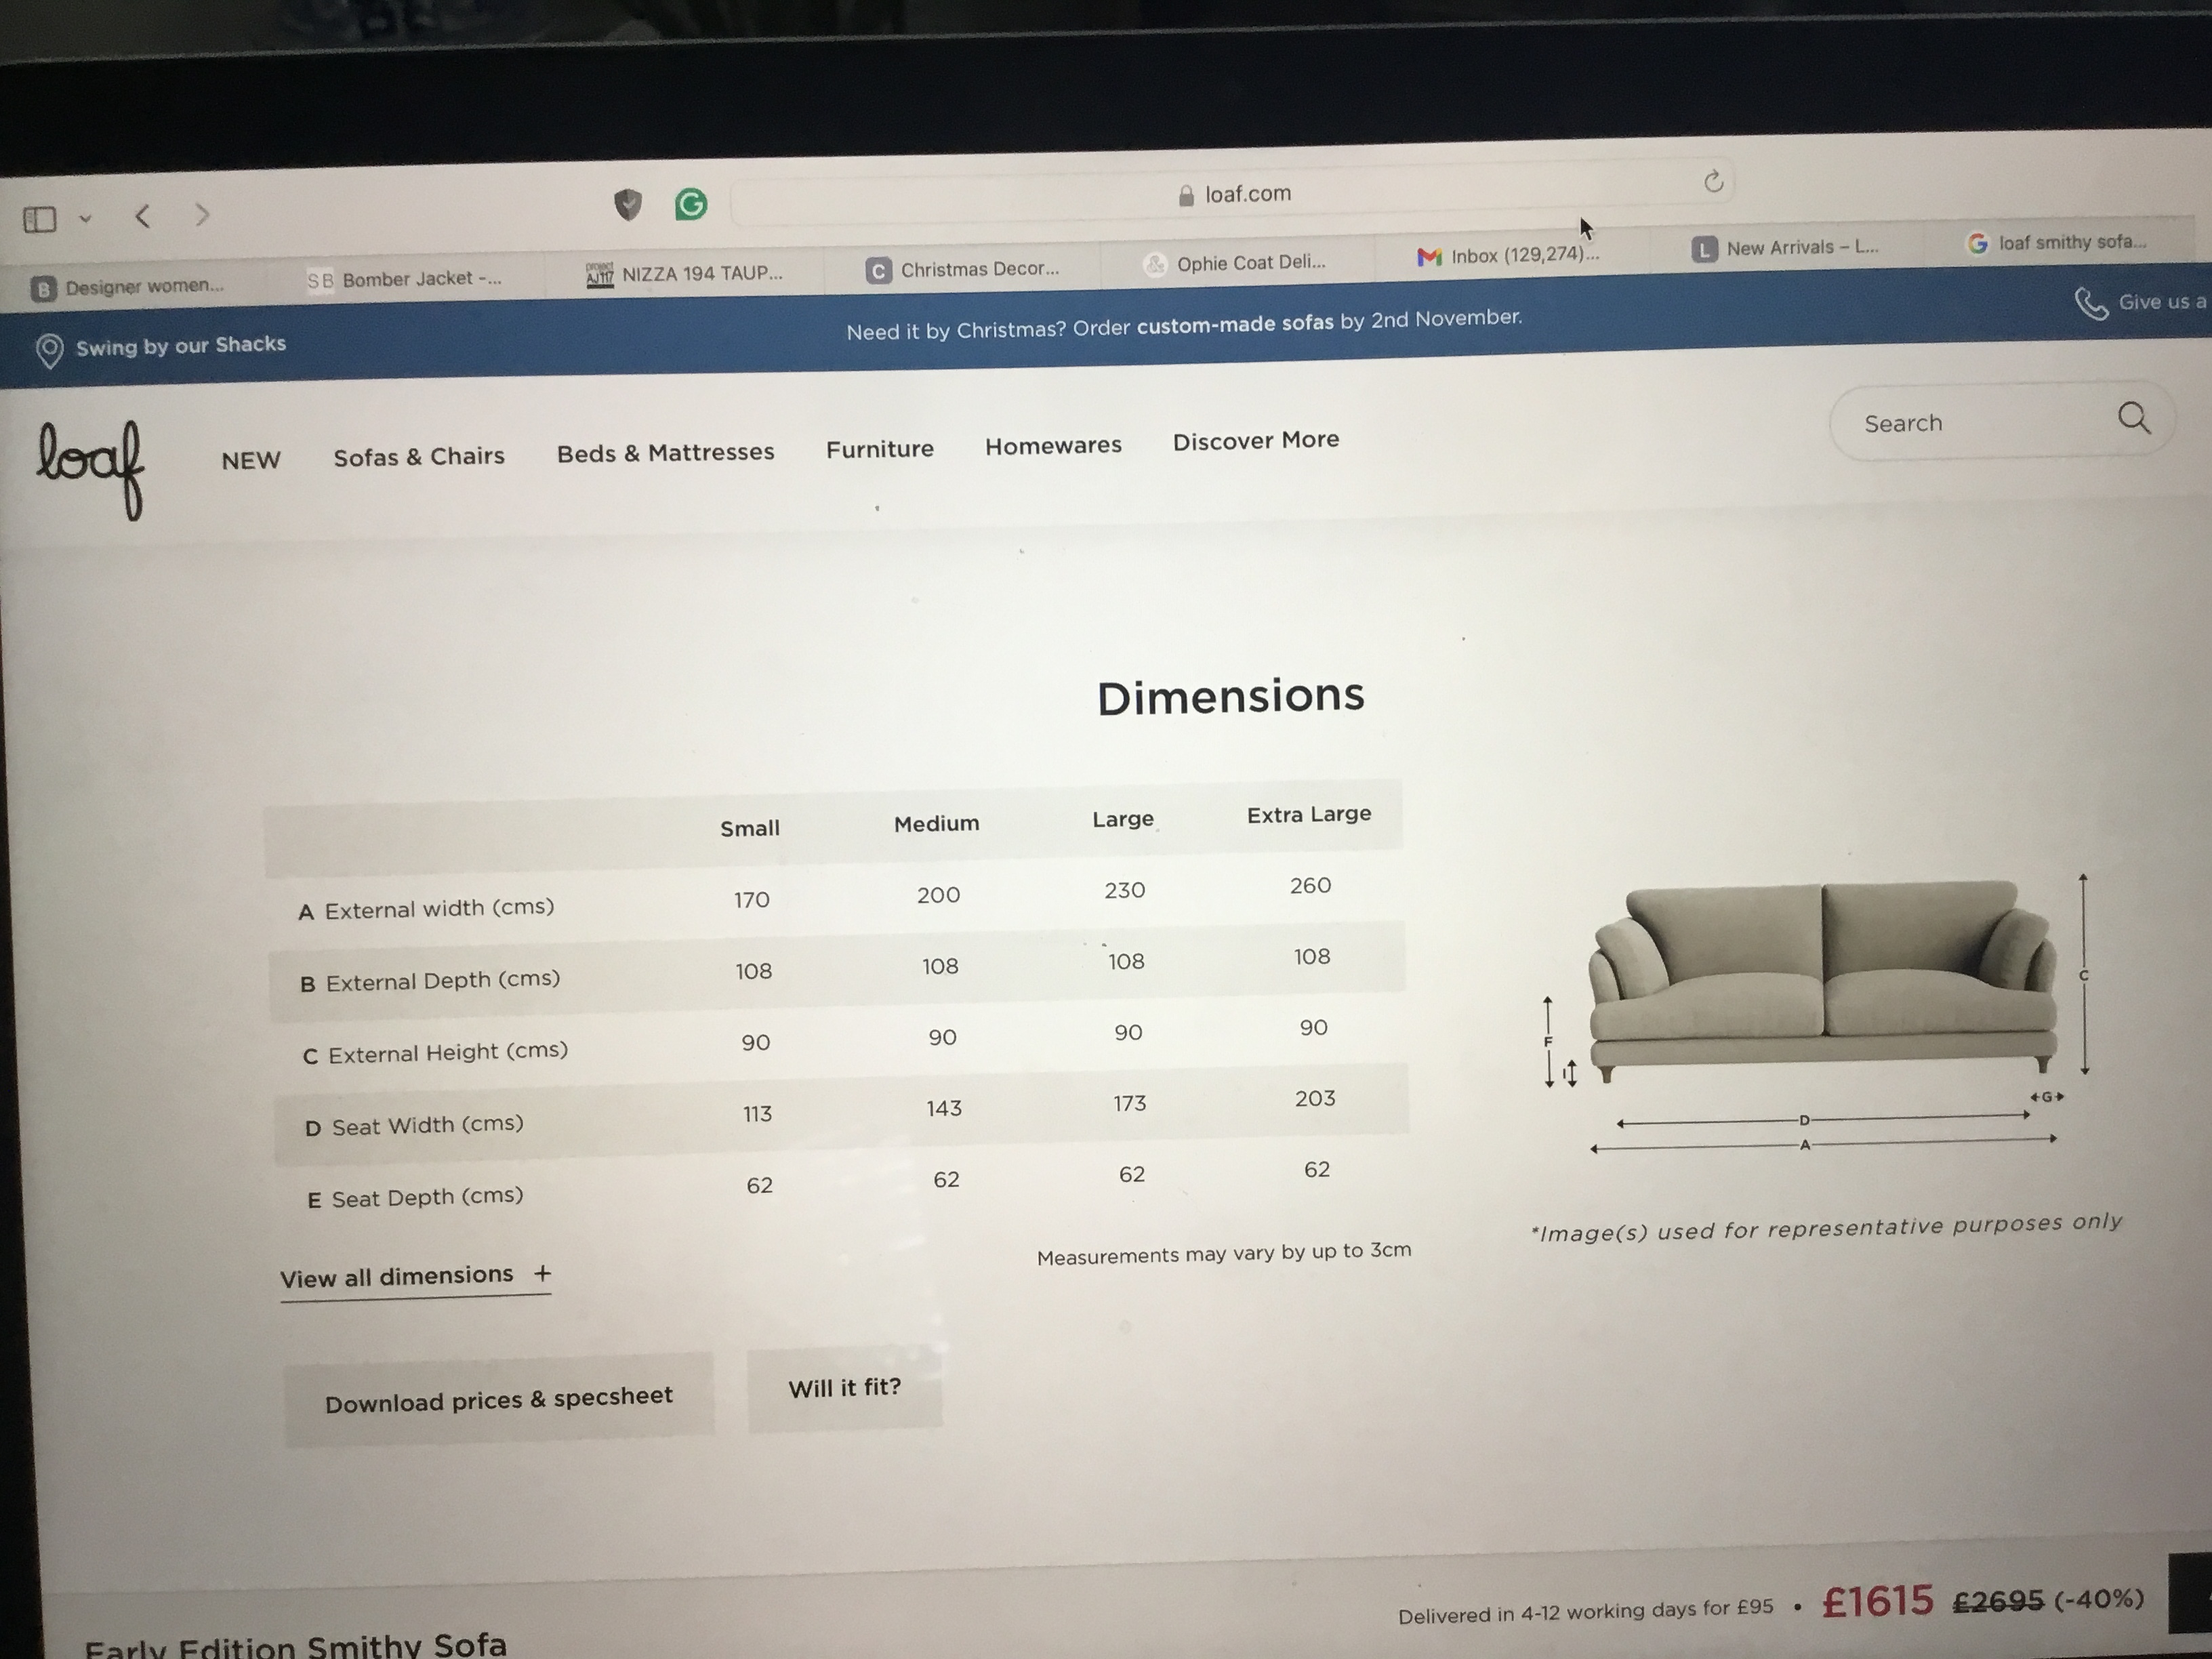Click the Safari sidebar toggle icon
This screenshot has width=2212, height=1659.
click(40, 219)
